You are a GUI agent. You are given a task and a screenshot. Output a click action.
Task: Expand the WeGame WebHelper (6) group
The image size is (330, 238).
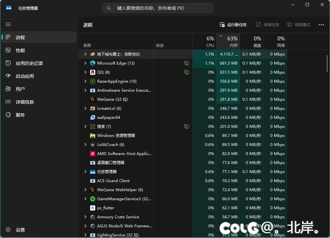(85, 190)
